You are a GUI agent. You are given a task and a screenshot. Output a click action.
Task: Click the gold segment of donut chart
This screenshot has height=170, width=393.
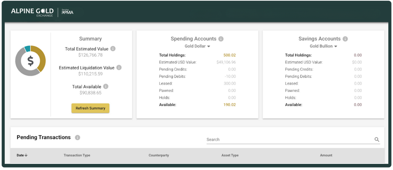42,58
